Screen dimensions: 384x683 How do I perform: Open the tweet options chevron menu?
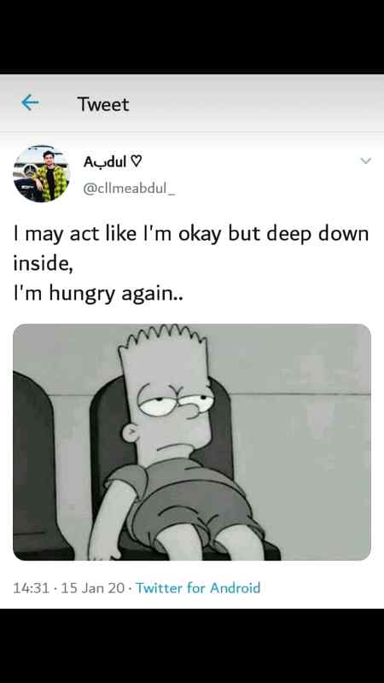366,161
